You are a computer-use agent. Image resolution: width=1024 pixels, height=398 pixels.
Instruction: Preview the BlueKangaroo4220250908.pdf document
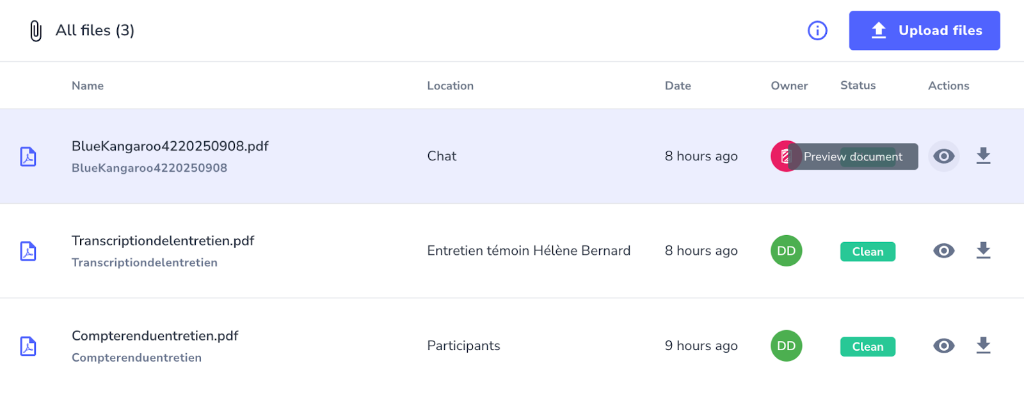[943, 157]
